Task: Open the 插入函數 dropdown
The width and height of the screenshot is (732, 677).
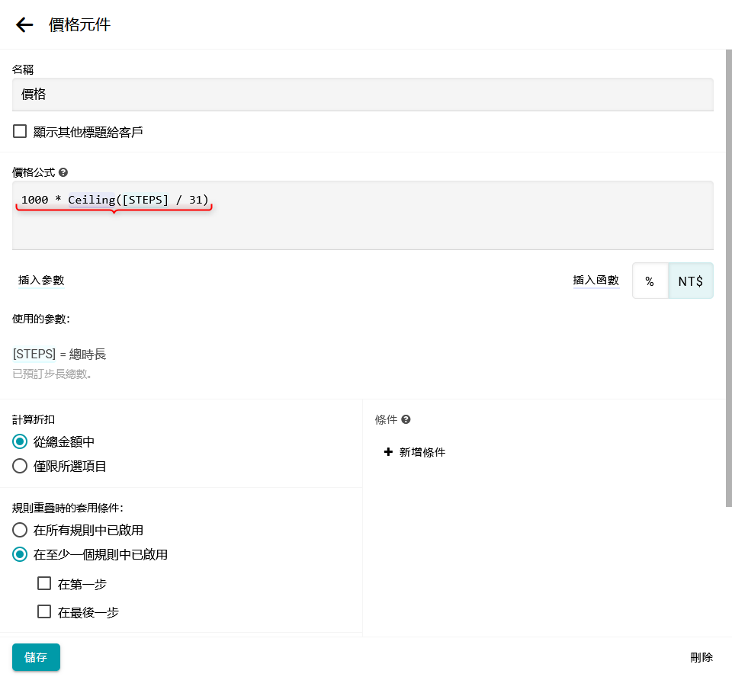Action: (596, 281)
